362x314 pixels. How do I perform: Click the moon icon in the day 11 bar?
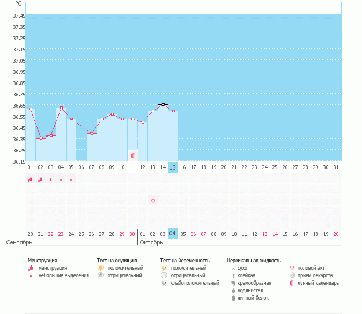point(132,155)
